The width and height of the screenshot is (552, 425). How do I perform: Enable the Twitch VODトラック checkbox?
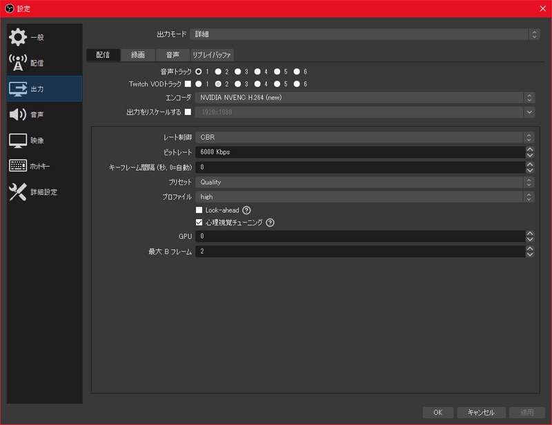pyautogui.click(x=188, y=84)
